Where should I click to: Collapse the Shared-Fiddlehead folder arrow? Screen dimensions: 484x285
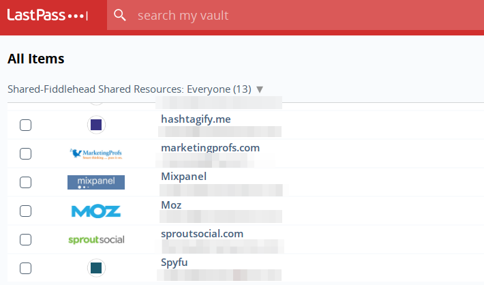(260, 89)
